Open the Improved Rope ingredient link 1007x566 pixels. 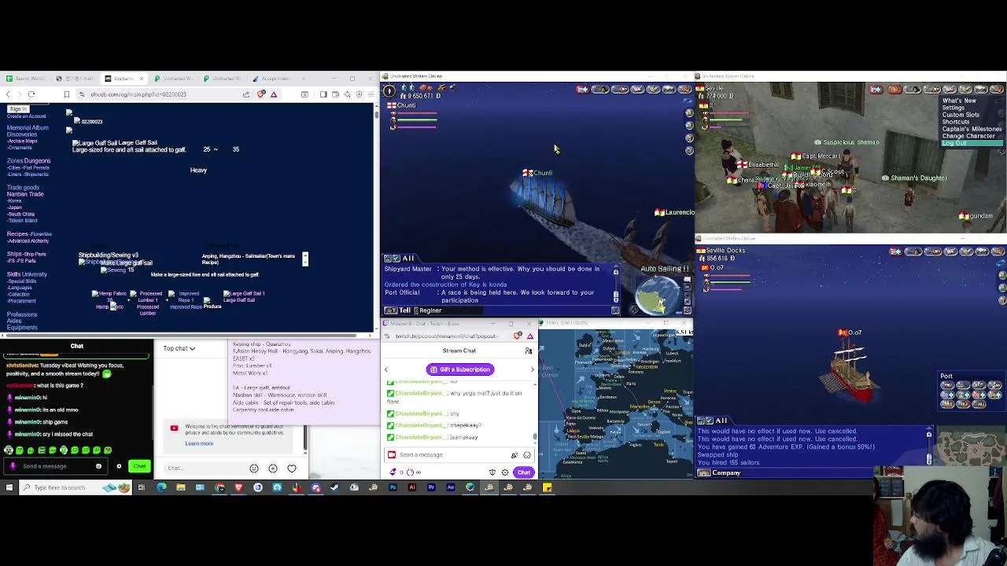pyautogui.click(x=186, y=307)
